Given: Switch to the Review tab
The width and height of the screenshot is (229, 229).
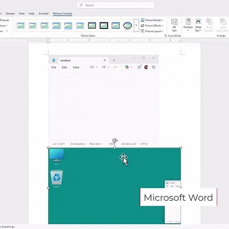Looking at the screenshot, I should point(10,14).
